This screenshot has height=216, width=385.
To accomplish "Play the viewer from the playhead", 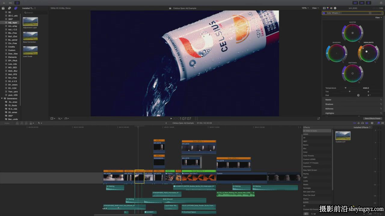I will pyautogui.click(x=171, y=118).
